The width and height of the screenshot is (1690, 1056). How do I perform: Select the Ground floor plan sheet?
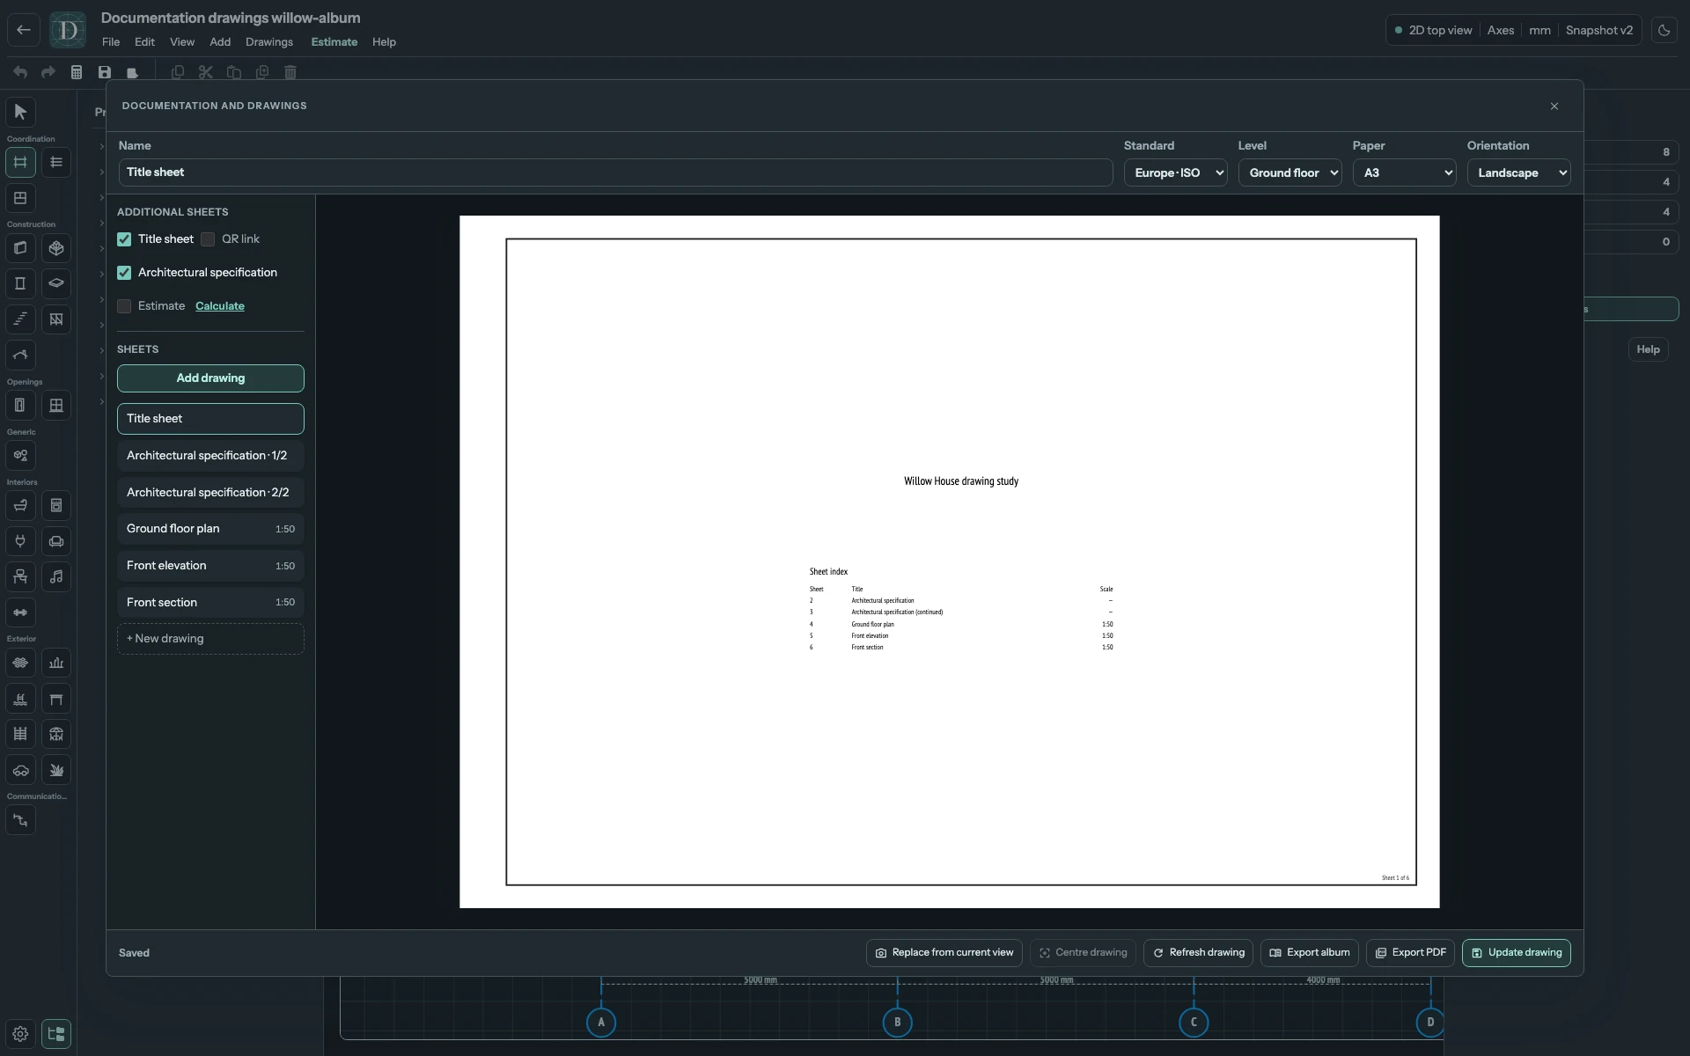pos(210,529)
